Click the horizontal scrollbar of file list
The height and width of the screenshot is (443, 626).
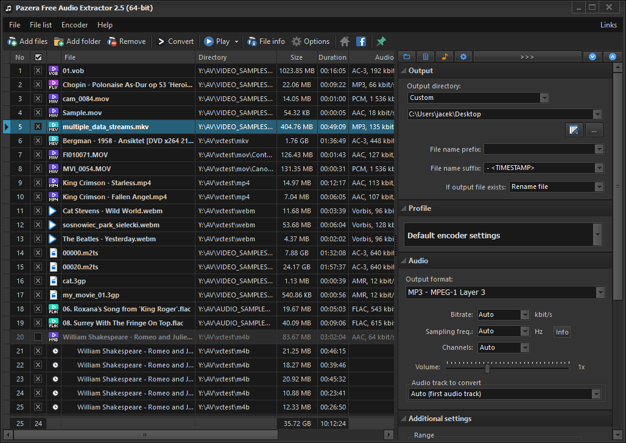tap(146, 434)
